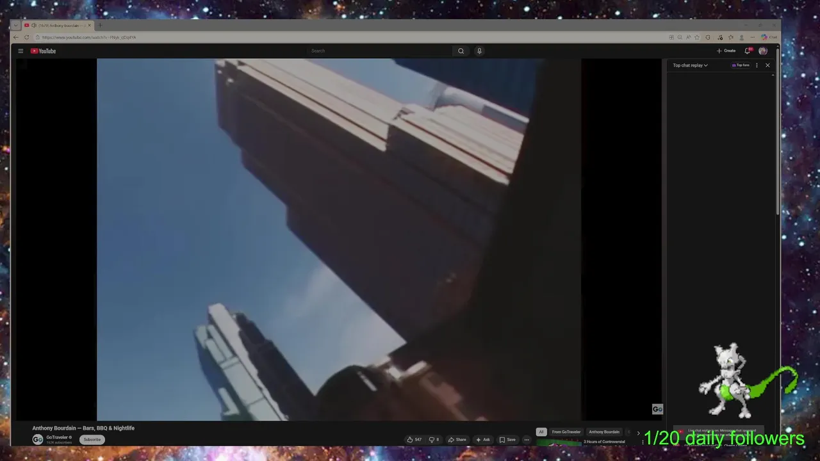Show next filter chips with arrow
Screen dimensions: 820x461
[x=638, y=432]
